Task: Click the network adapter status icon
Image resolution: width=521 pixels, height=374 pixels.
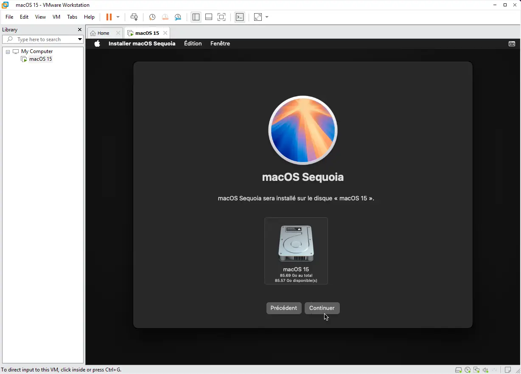Action: click(476, 370)
